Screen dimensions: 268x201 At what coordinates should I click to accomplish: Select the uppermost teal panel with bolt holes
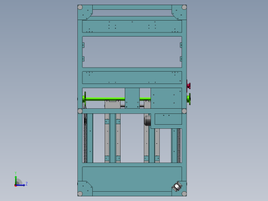132,26
